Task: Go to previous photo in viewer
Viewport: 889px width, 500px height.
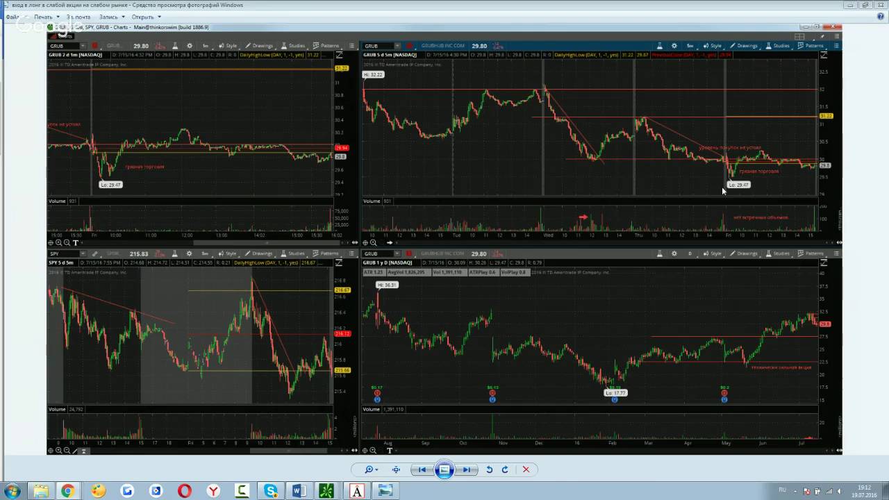Action: (421, 469)
